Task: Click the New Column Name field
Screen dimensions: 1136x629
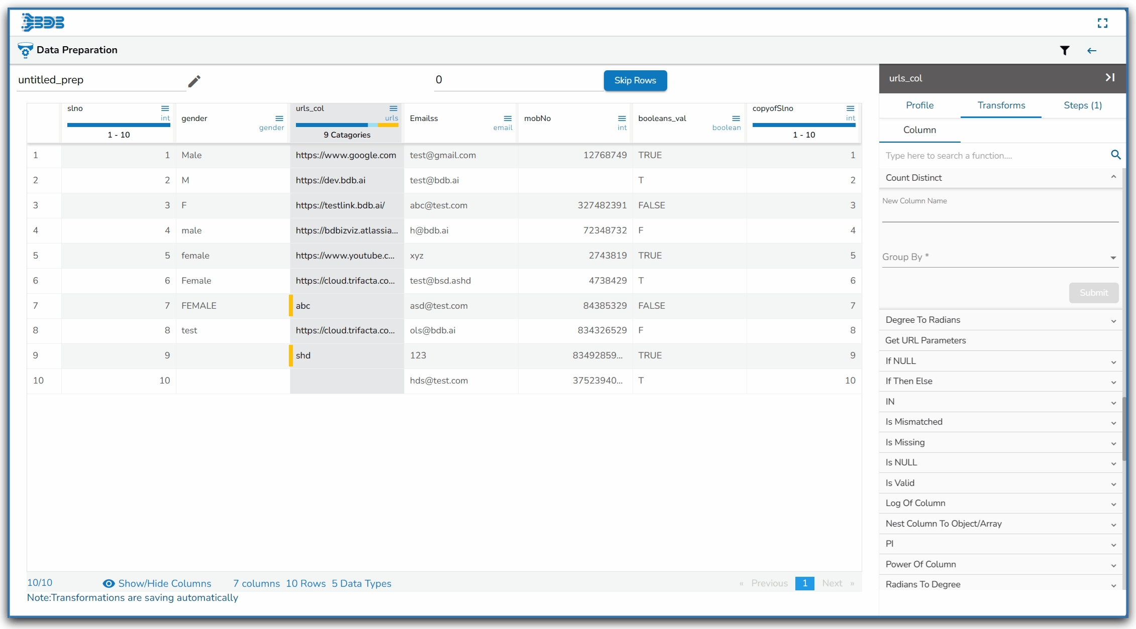Action: coord(999,214)
